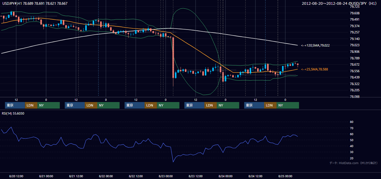Select the LDN session block above 8/20 12:00
The image size is (381, 179).
(31, 105)
